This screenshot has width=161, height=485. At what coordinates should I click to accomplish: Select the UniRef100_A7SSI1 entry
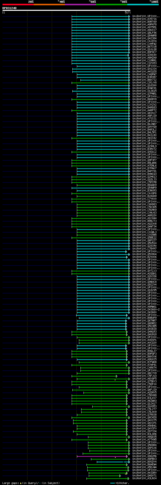144,119
